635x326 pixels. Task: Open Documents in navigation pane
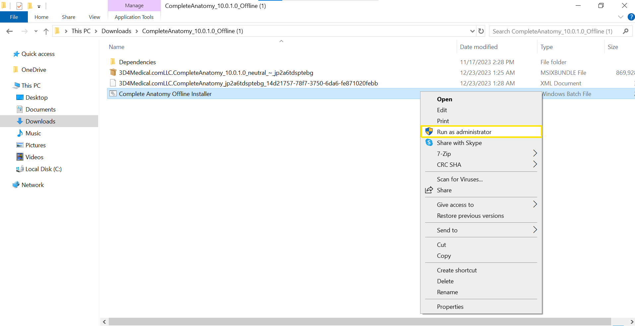pos(40,110)
